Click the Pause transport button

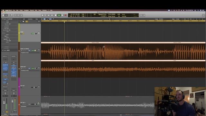[x=62, y=15]
